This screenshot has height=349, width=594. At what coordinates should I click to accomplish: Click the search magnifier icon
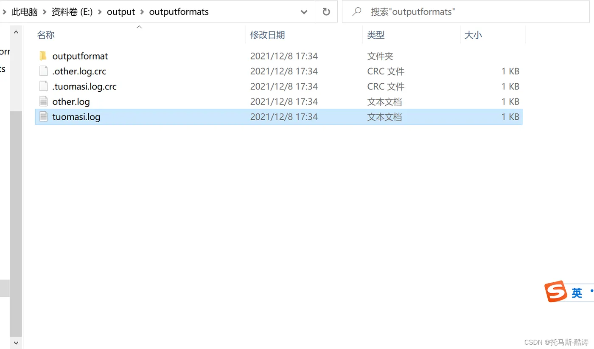click(x=356, y=11)
